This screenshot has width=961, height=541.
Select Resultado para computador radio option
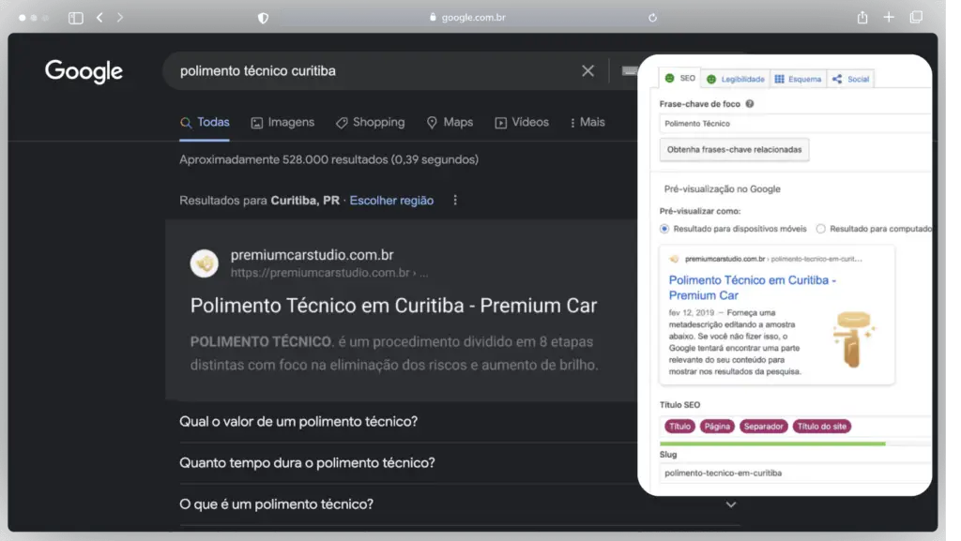pos(821,229)
